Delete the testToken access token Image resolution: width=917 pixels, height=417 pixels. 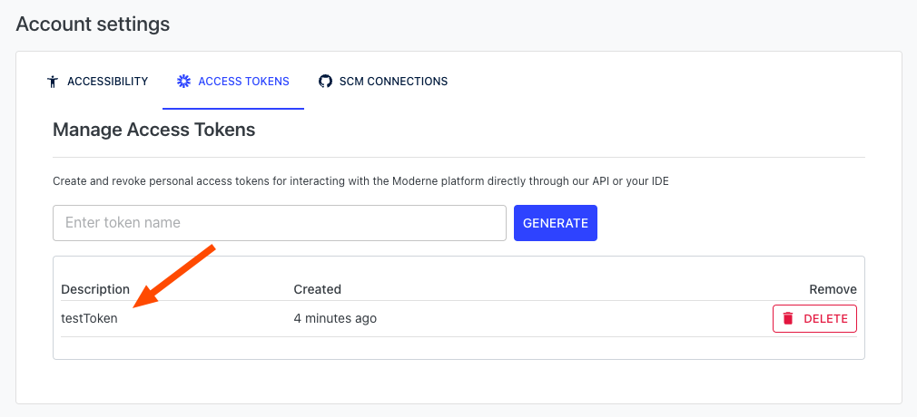click(x=814, y=319)
